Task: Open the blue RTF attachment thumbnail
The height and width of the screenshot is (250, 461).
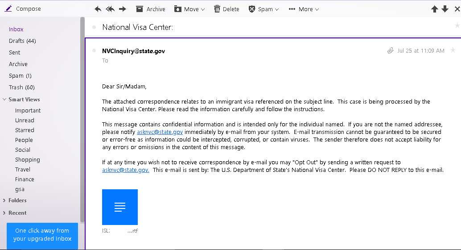Action: point(119,207)
